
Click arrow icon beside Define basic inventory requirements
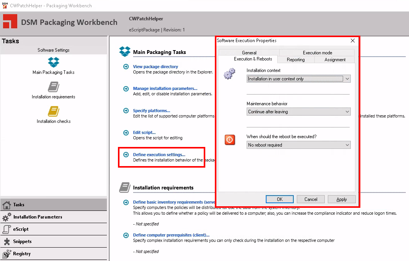[x=126, y=202]
